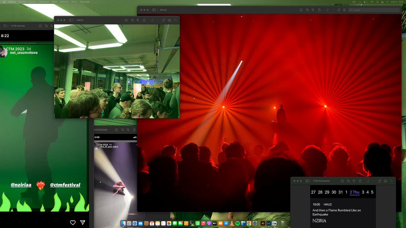Toggle Wi-Fi status icon in menu bar
Image resolution: width=406 pixels, height=228 pixels.
(372, 2)
